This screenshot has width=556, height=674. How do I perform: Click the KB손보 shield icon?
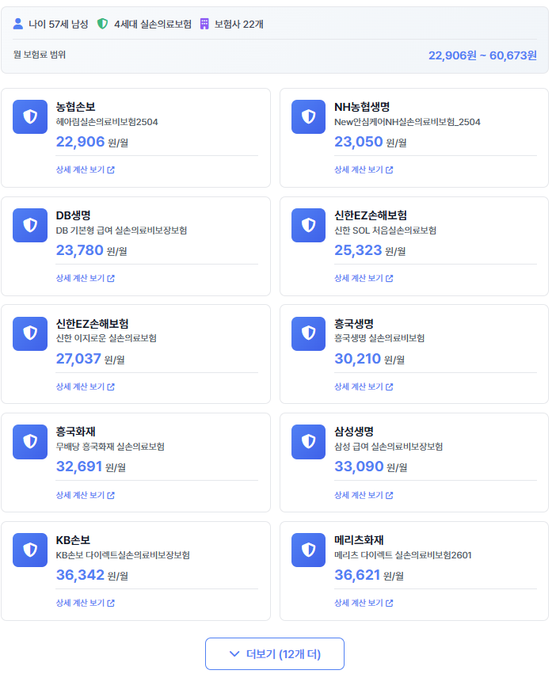point(30,550)
